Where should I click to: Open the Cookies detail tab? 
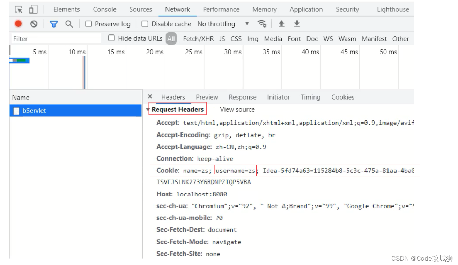(343, 97)
